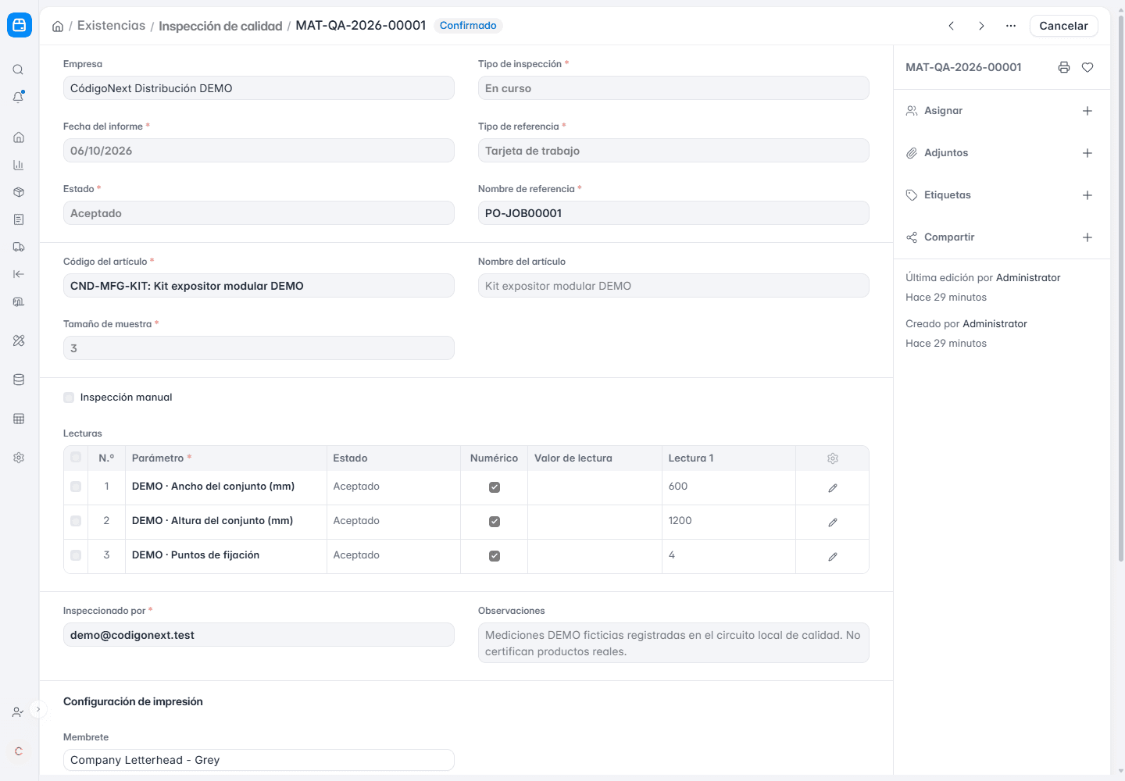Edit row Puntos de fijación pencil icon
Image resolution: width=1125 pixels, height=781 pixels.
pos(833,557)
